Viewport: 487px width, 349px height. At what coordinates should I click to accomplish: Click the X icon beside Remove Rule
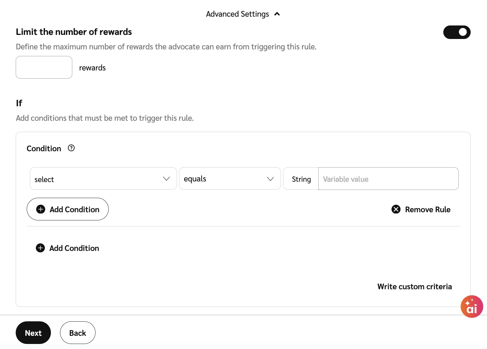coord(396,209)
